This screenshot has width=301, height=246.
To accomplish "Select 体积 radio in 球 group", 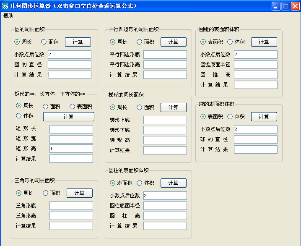I will (x=230, y=116).
